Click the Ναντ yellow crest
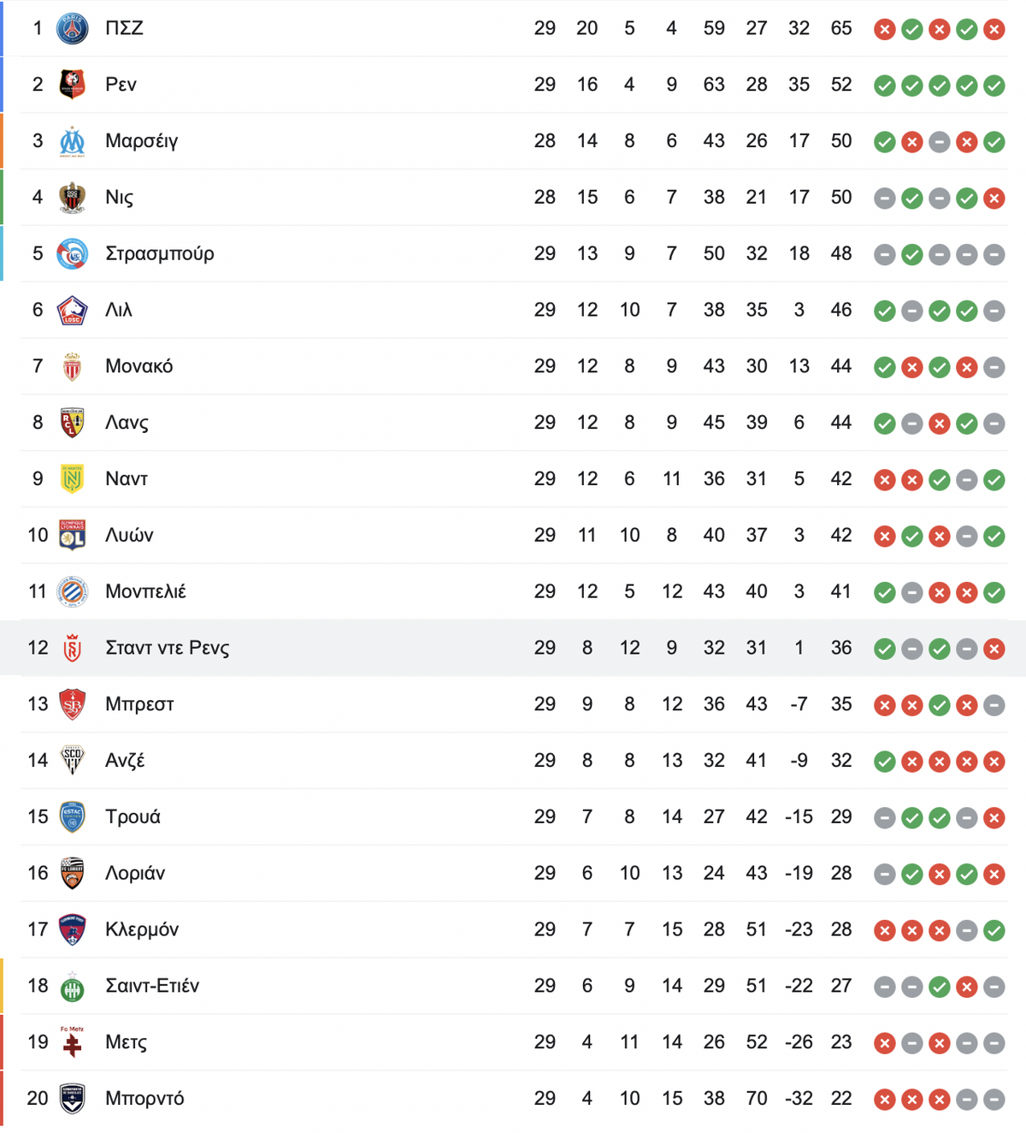Screen dimensions: 1026x1133 tap(72, 478)
